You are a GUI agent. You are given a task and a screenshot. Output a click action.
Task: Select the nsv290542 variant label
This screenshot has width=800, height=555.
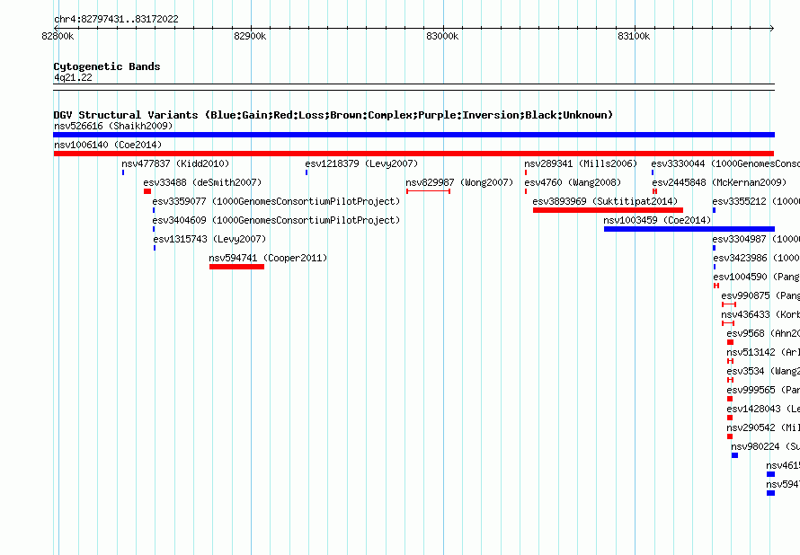pyautogui.click(x=763, y=427)
